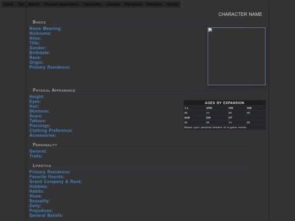Click the Name Meaning label

click(x=45, y=28)
